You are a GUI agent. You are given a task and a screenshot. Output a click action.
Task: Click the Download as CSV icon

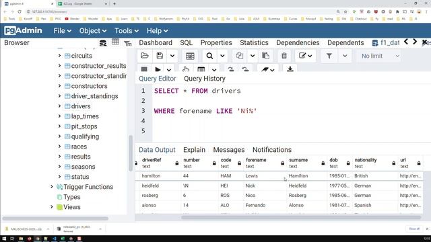[290, 69]
